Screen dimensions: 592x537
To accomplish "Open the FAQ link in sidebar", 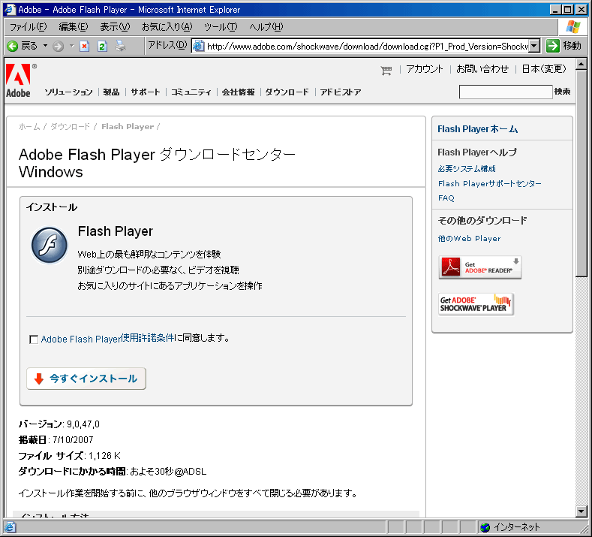I will [x=446, y=198].
